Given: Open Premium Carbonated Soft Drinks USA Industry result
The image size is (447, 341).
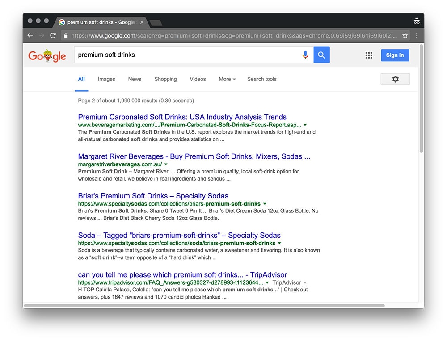Looking at the screenshot, I should click(x=182, y=117).
